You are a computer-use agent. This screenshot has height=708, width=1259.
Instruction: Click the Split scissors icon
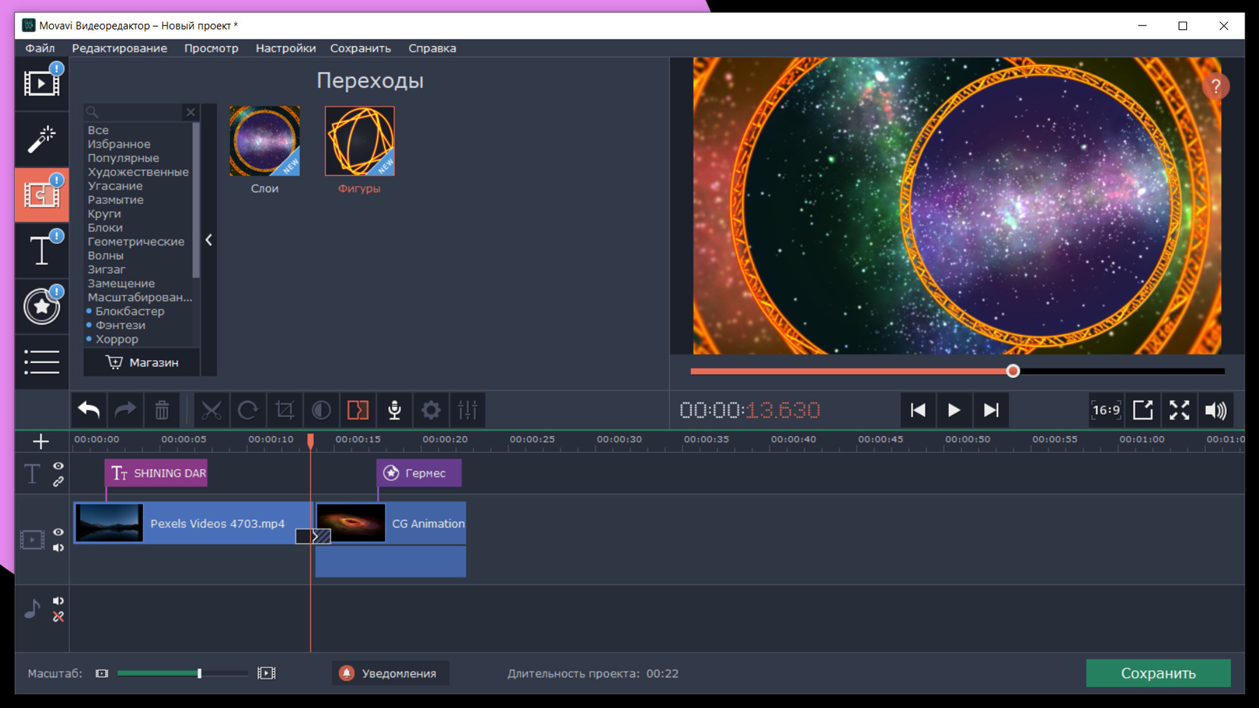[211, 410]
